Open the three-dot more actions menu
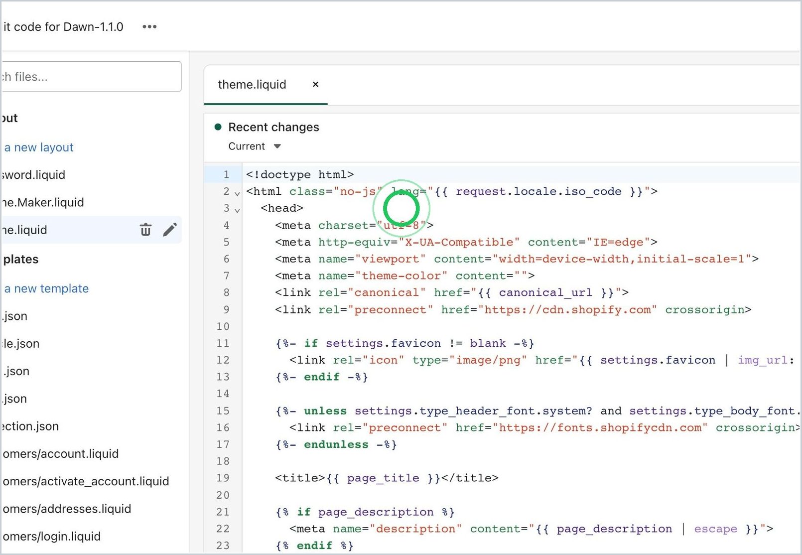 (x=149, y=27)
